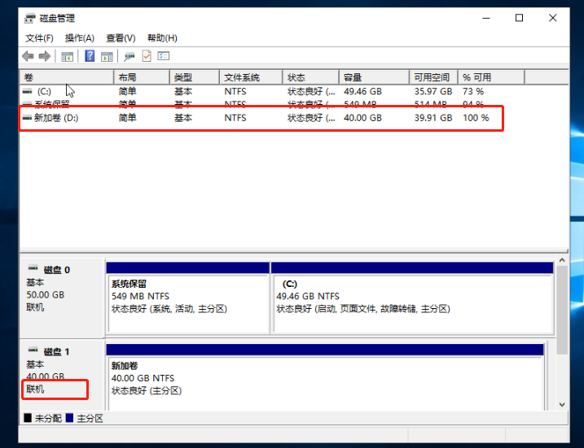The width and height of the screenshot is (584, 448).
Task: Click Disk Management title bar icon
Action: tap(30, 18)
